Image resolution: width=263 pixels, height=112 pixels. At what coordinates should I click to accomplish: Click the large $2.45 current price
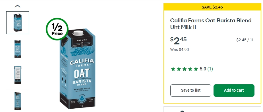(x=179, y=40)
